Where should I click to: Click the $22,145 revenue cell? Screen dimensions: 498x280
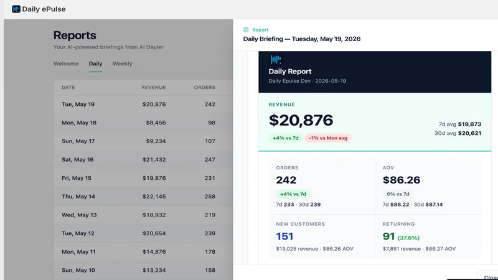click(x=154, y=196)
